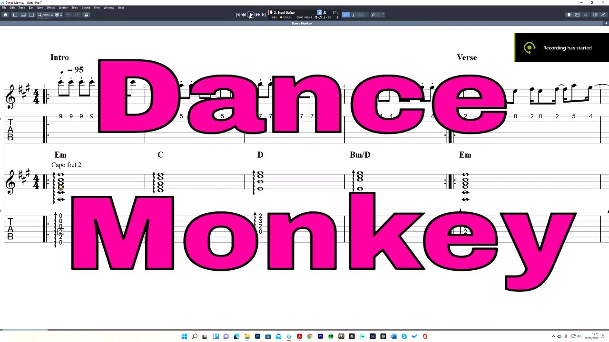
Task: Show the left panel toggle
Action: pos(15,15)
